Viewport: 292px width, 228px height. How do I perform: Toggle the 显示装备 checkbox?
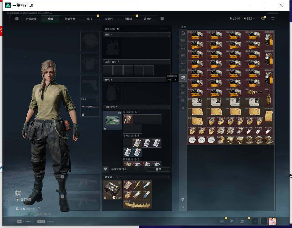(x=17, y=199)
